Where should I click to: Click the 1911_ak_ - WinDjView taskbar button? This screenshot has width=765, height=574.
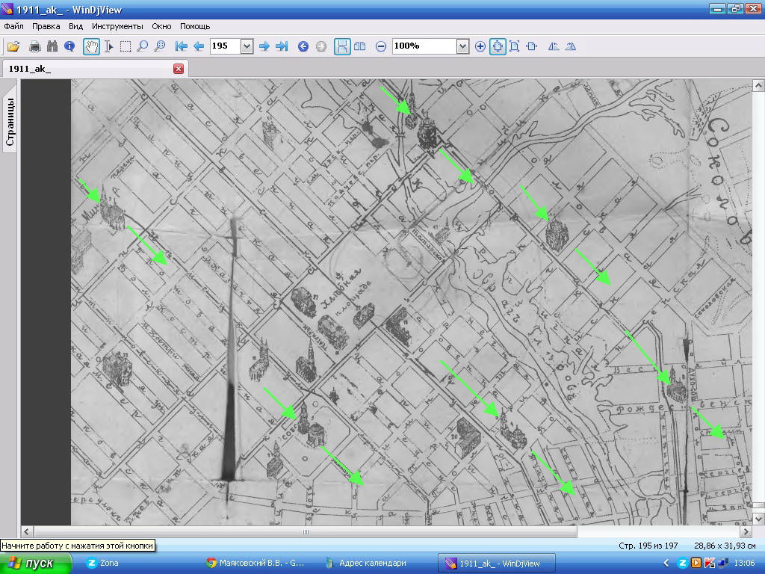[x=496, y=564]
